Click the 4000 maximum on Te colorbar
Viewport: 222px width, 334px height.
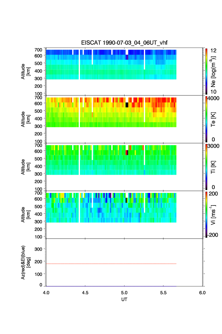click(214, 98)
